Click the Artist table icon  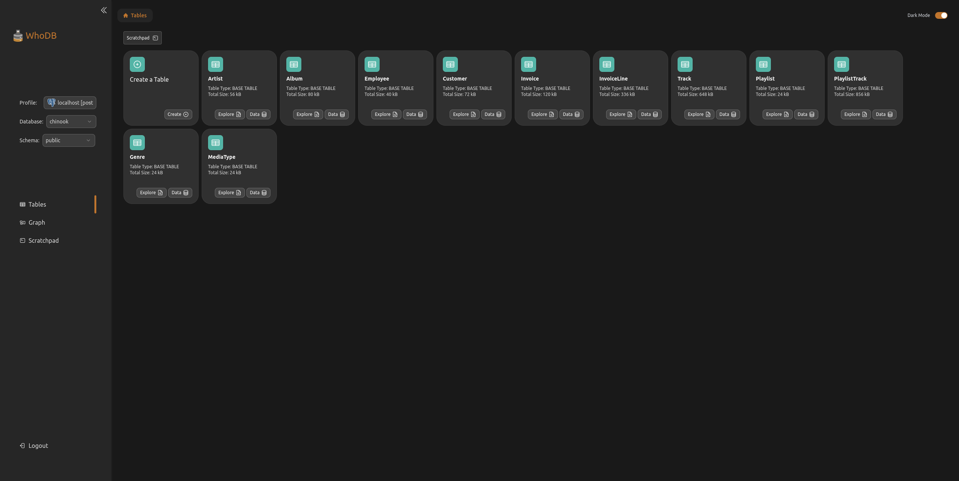215,64
